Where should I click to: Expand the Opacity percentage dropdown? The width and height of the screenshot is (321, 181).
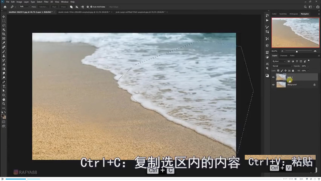(308, 66)
